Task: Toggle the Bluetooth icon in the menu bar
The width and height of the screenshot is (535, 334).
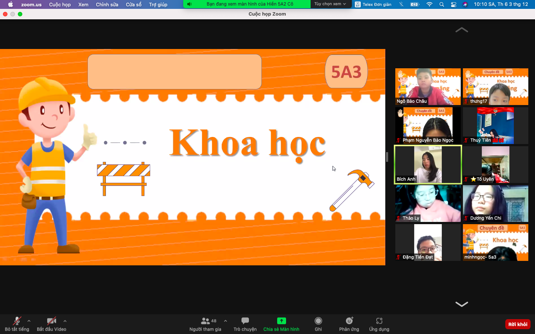Action: pyautogui.click(x=401, y=4)
